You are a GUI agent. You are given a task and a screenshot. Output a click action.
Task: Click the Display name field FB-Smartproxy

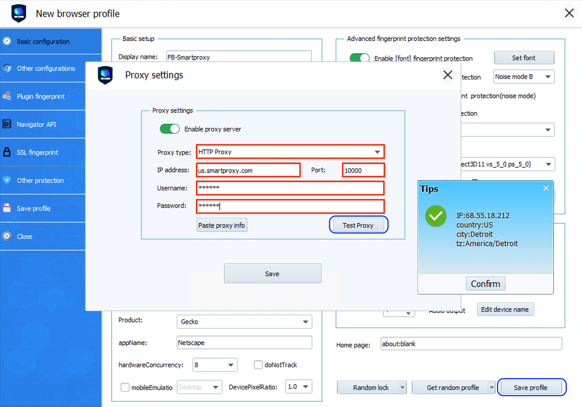click(x=238, y=57)
